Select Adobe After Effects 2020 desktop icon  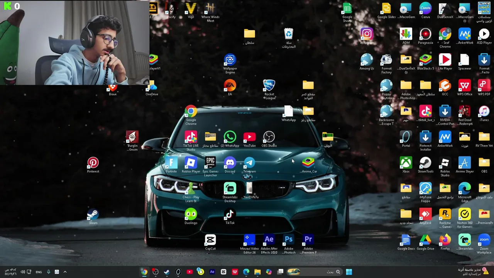(x=269, y=244)
